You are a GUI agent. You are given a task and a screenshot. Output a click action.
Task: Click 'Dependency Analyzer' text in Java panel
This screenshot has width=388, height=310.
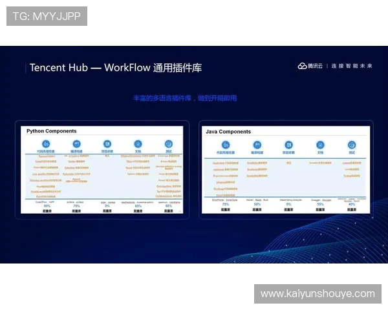click(x=290, y=200)
